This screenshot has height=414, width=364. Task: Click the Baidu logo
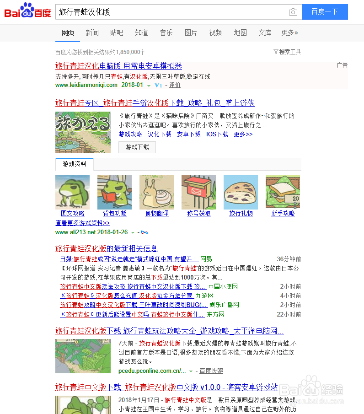27,11
